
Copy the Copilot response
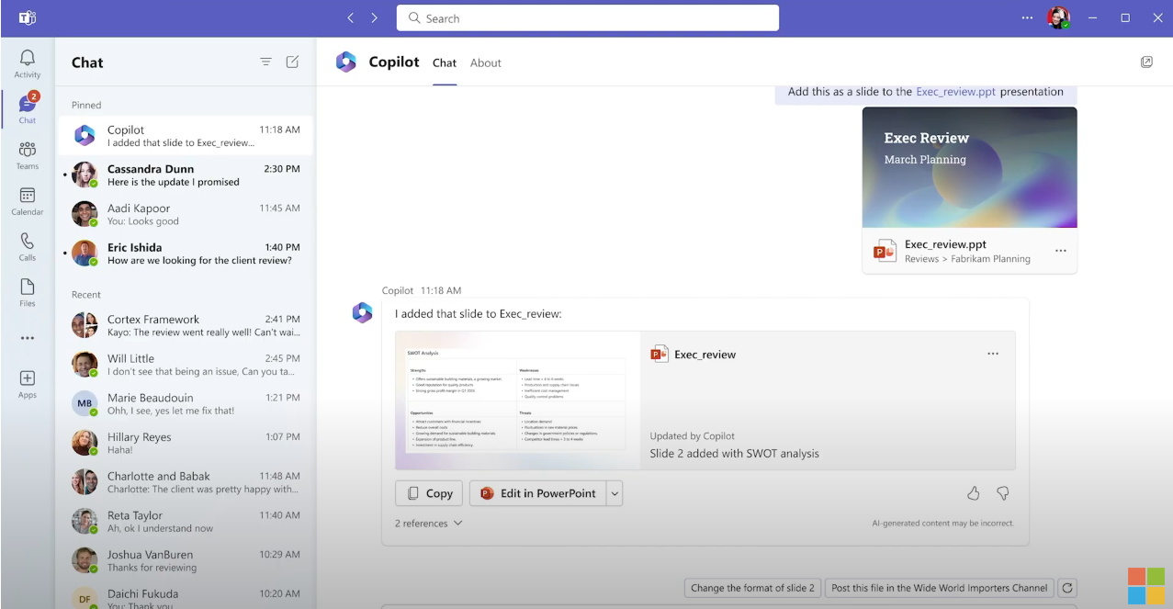pyautogui.click(x=429, y=493)
